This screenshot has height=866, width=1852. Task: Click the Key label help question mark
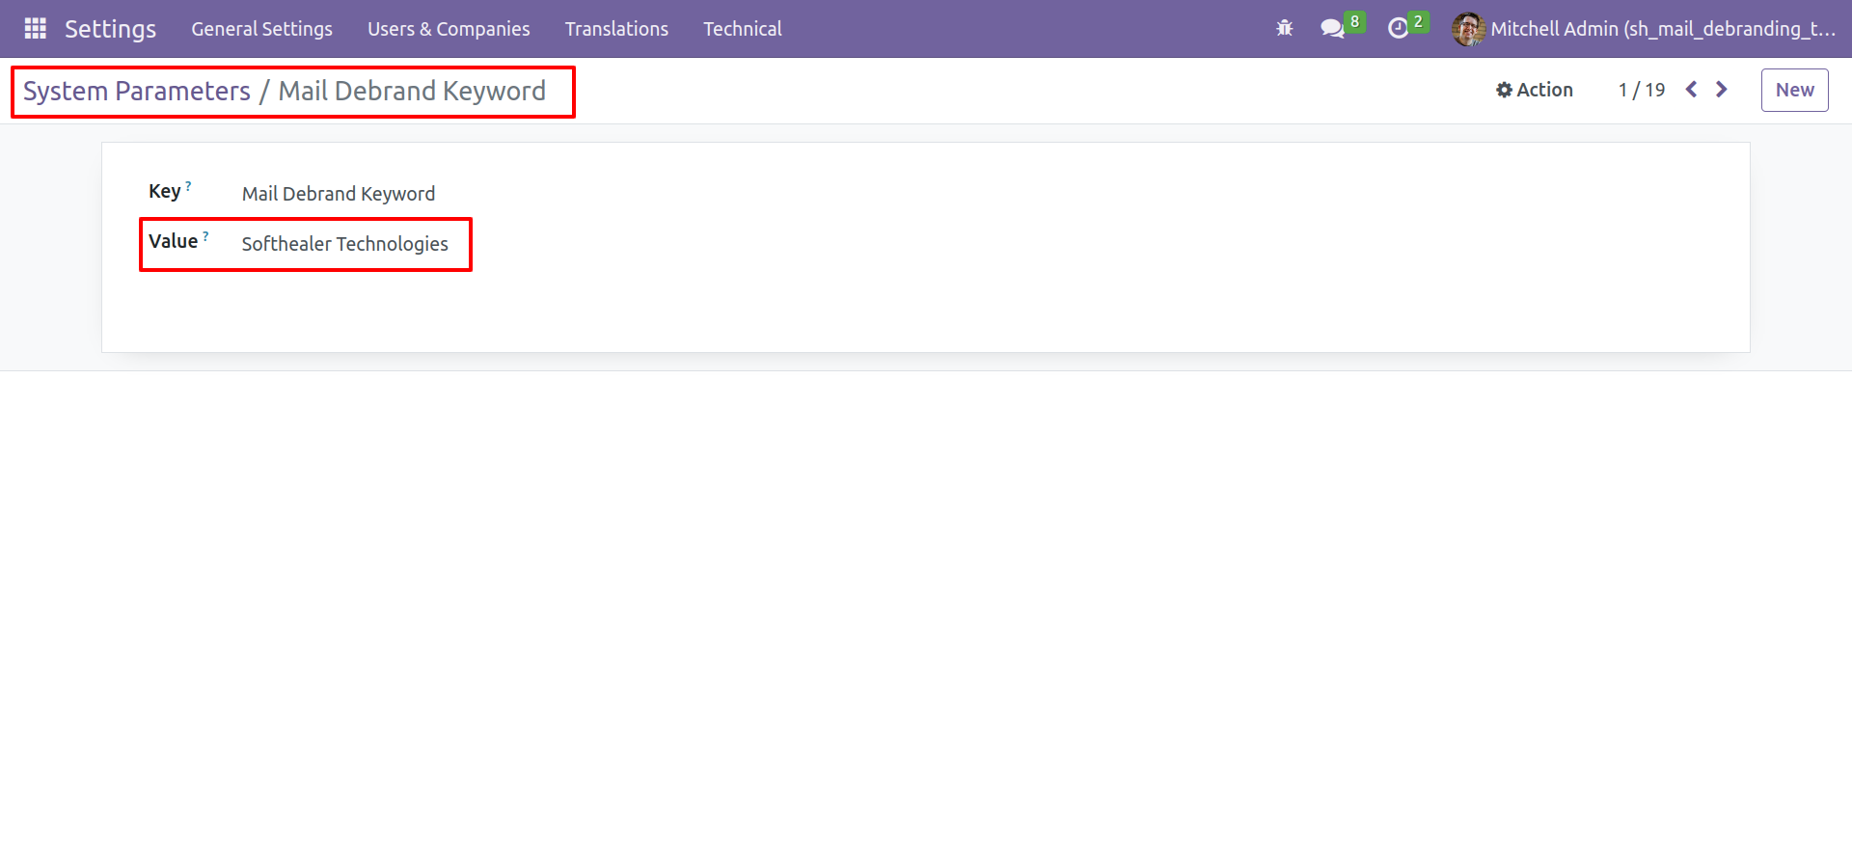[189, 184]
